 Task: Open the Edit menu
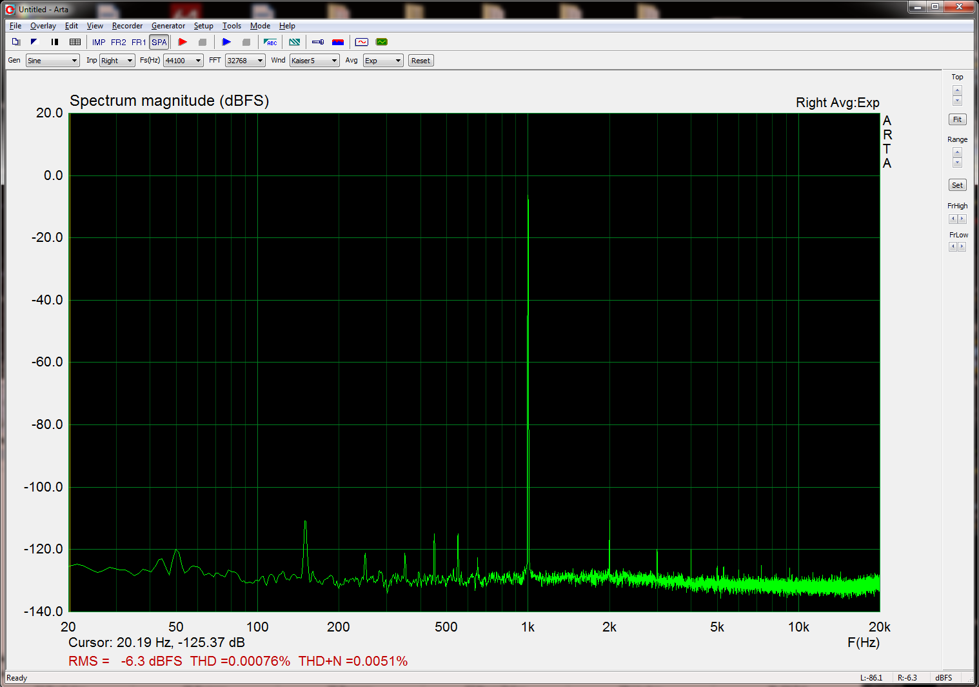coord(72,26)
